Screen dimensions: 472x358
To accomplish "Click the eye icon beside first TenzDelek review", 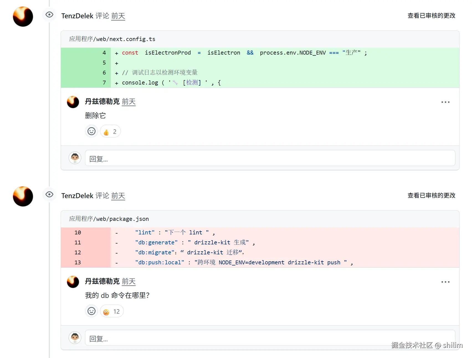I will tap(49, 15).
